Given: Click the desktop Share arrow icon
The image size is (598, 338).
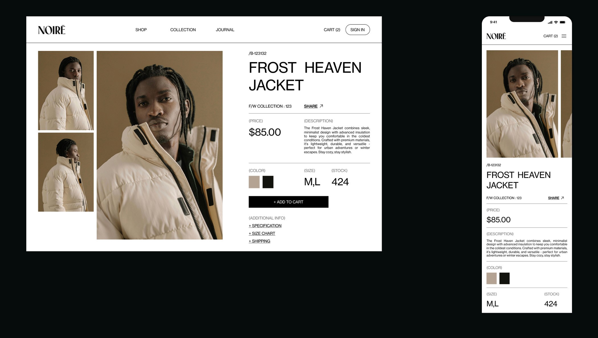Looking at the screenshot, I should (321, 106).
